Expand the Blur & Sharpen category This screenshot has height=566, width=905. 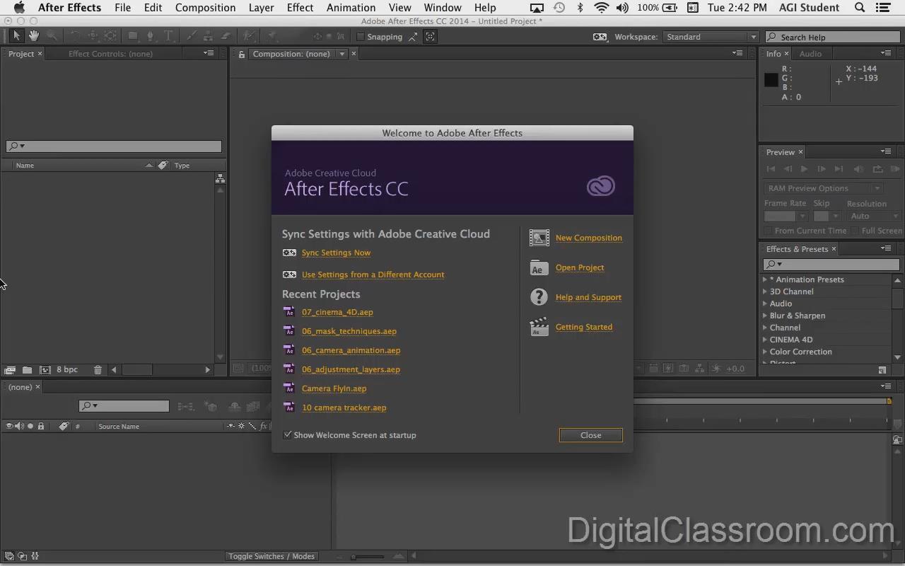tap(765, 316)
